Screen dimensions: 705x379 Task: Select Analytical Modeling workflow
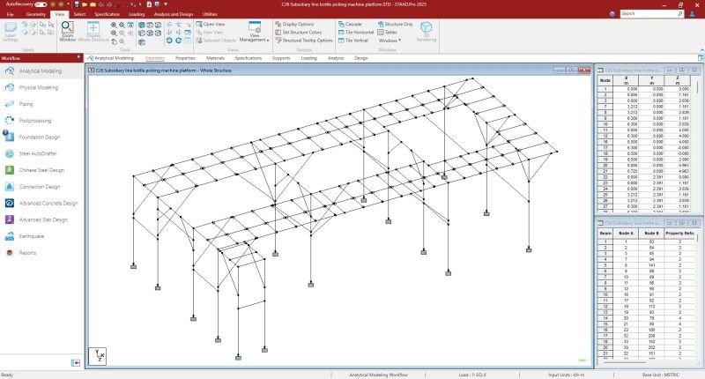point(41,71)
